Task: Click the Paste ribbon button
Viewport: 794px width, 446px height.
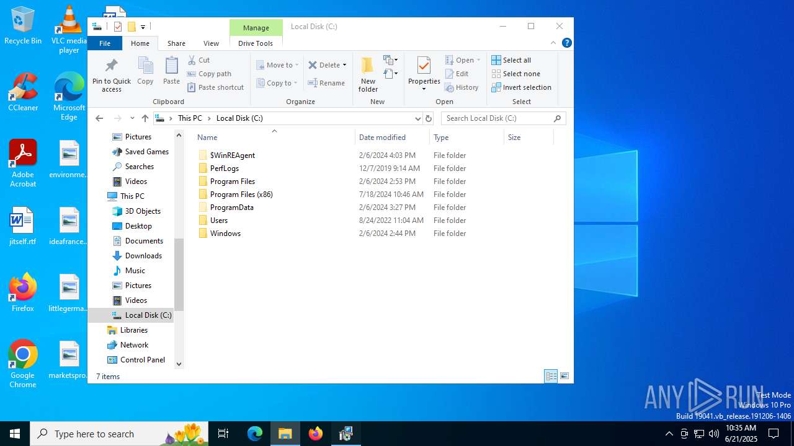Action: pyautogui.click(x=171, y=71)
